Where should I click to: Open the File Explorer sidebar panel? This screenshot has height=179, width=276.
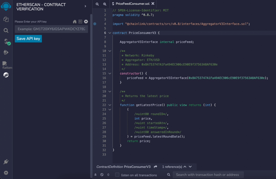point(6,19)
